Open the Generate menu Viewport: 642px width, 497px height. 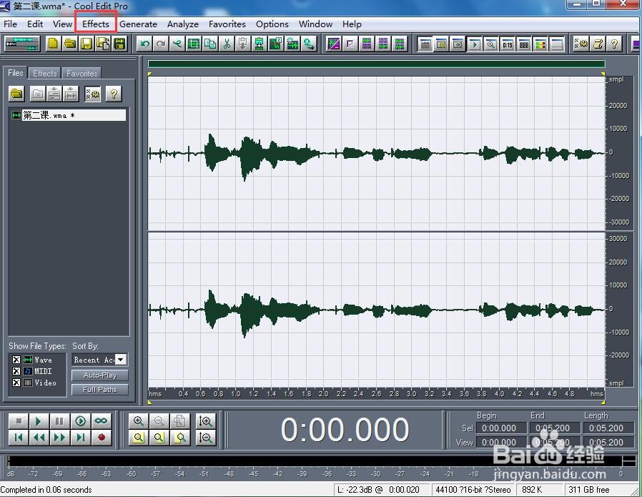139,24
